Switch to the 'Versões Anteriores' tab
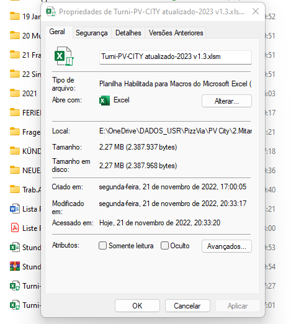291x324 pixels. pyautogui.click(x=176, y=33)
